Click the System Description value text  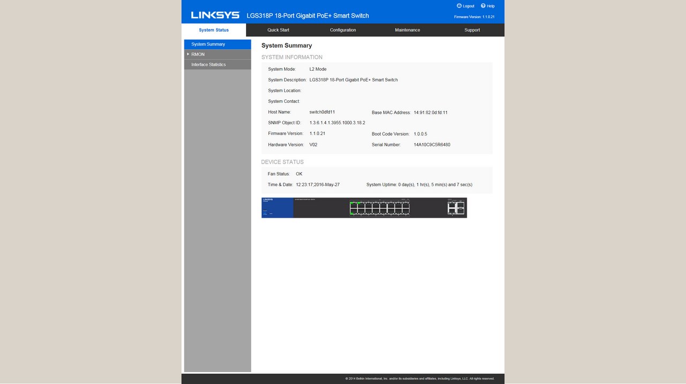click(x=354, y=80)
